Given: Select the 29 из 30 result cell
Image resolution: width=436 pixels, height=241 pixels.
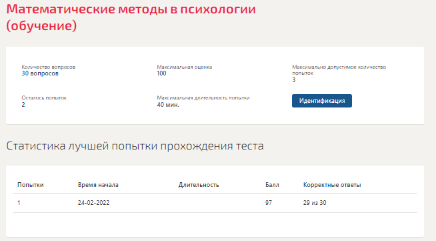Looking at the screenshot, I should click(x=315, y=202).
